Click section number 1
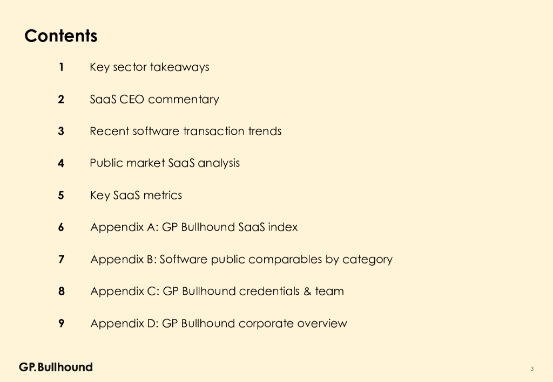 62,67
